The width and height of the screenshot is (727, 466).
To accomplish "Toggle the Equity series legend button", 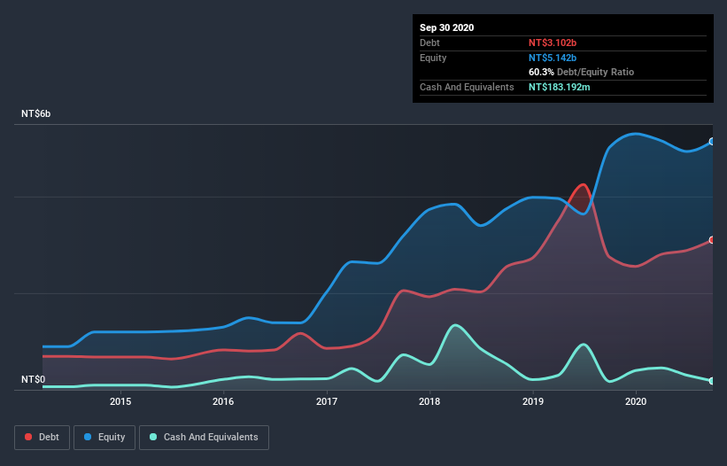I will [x=104, y=438].
